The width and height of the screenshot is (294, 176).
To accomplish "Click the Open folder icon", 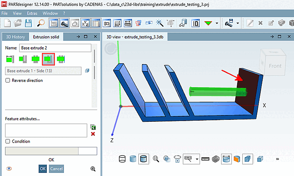I will point(18,23).
